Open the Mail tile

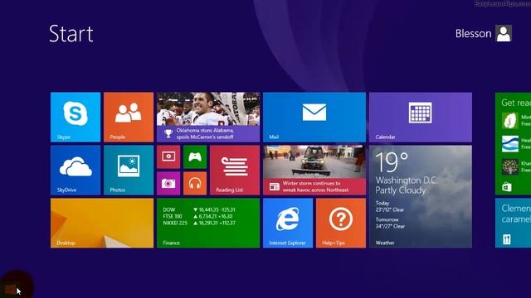pos(314,118)
